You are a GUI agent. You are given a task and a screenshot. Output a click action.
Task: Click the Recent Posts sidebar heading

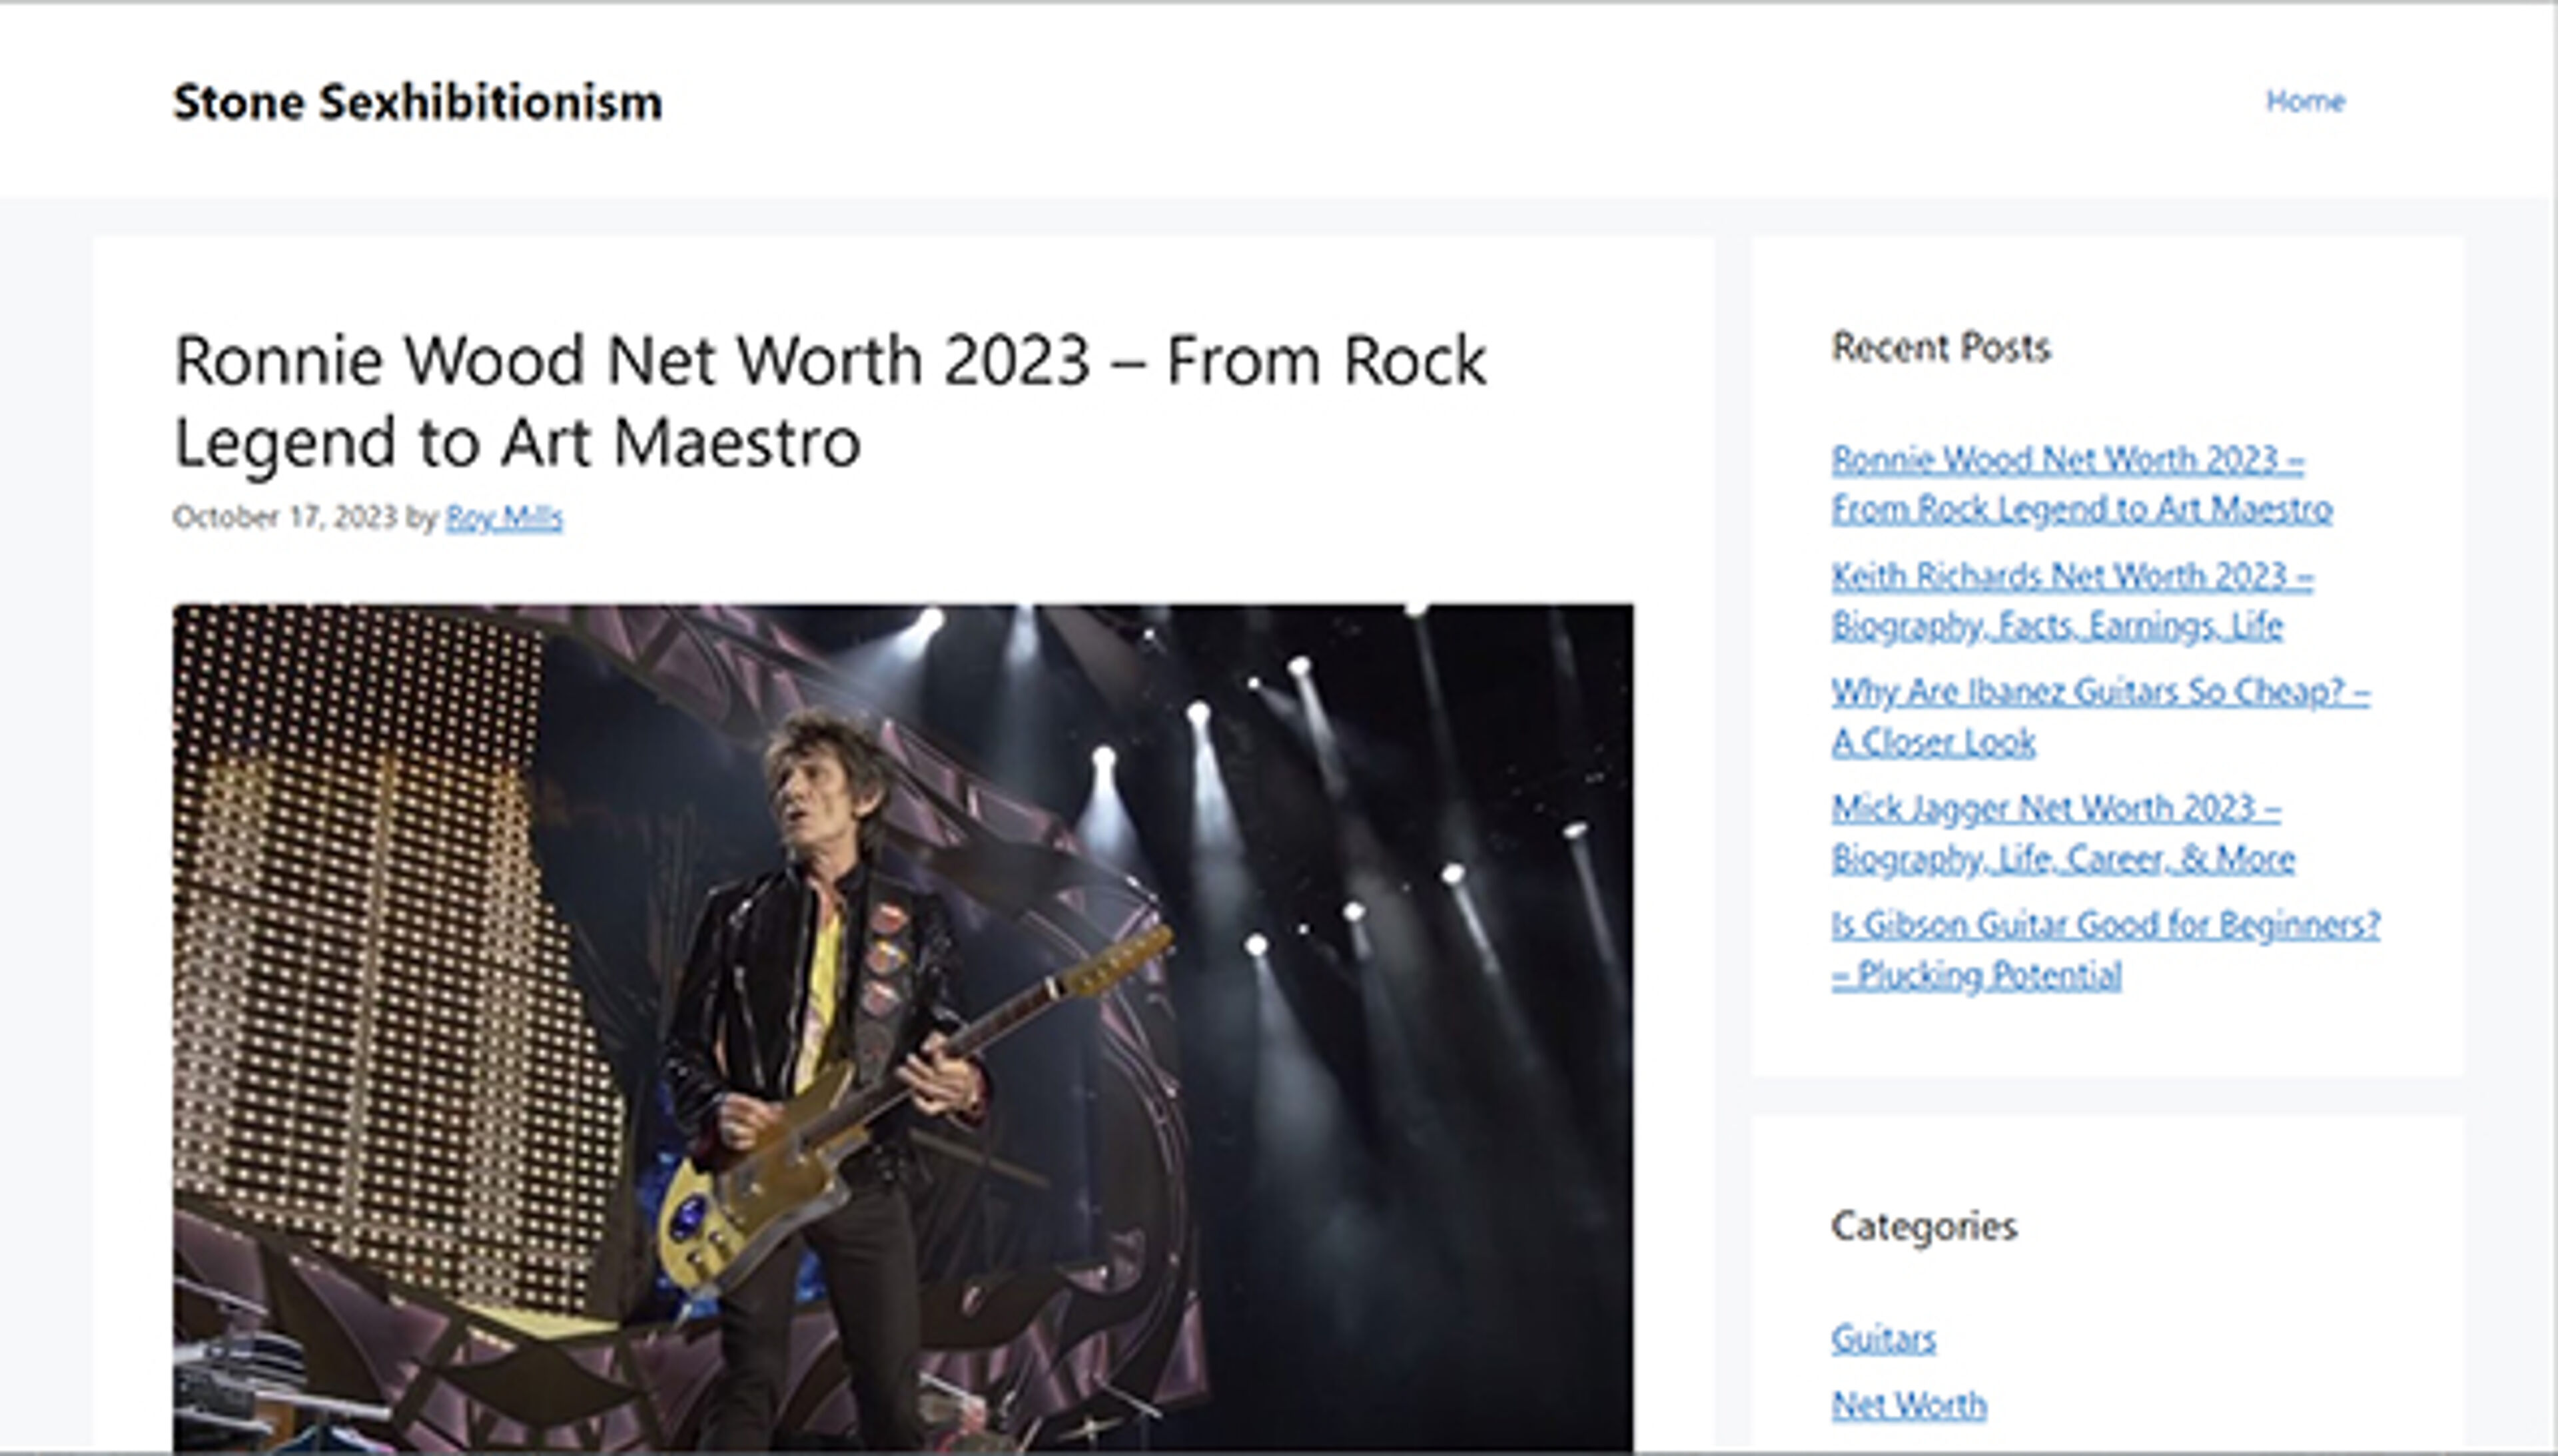pos(1940,348)
